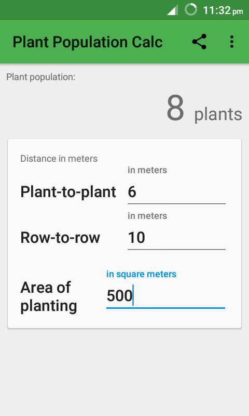The width and height of the screenshot is (249, 416).
Task: Open the three-dot overflow menu
Action: 232,42
